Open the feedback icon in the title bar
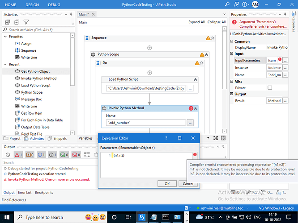This screenshot has width=298, height=223. click(x=236, y=4)
